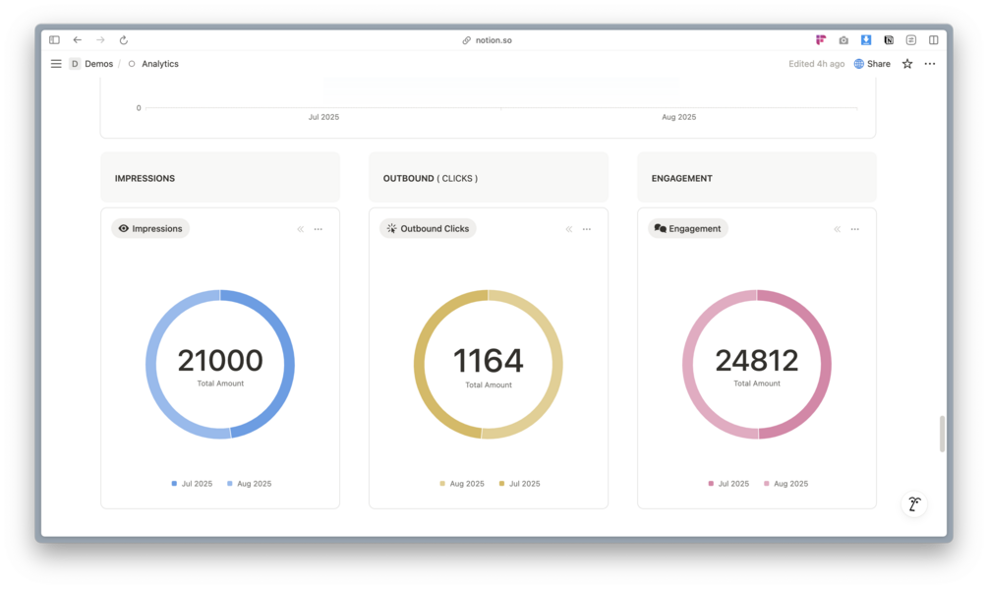The image size is (988, 589).
Task: Click the 21000 total amount value
Action: tap(220, 360)
